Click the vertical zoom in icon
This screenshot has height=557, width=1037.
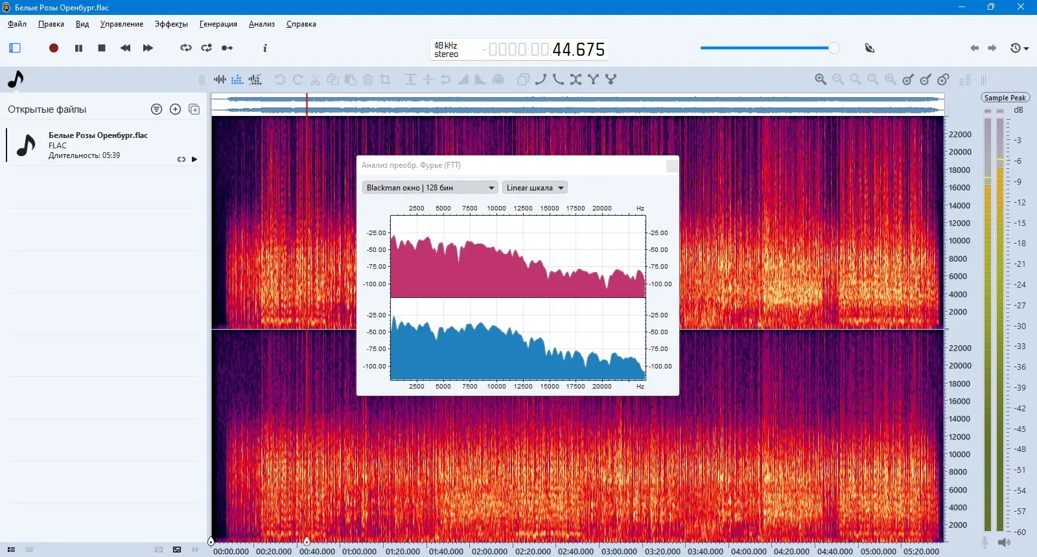(x=908, y=80)
